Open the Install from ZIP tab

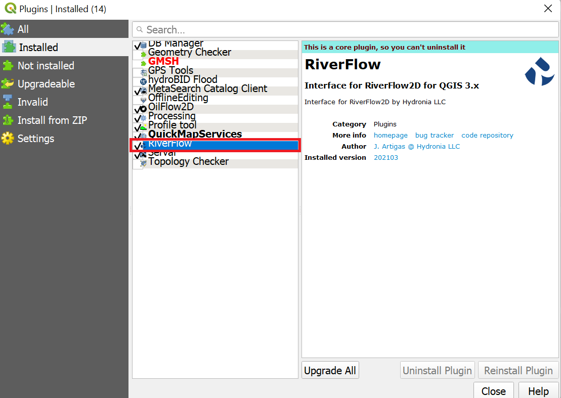pos(64,120)
